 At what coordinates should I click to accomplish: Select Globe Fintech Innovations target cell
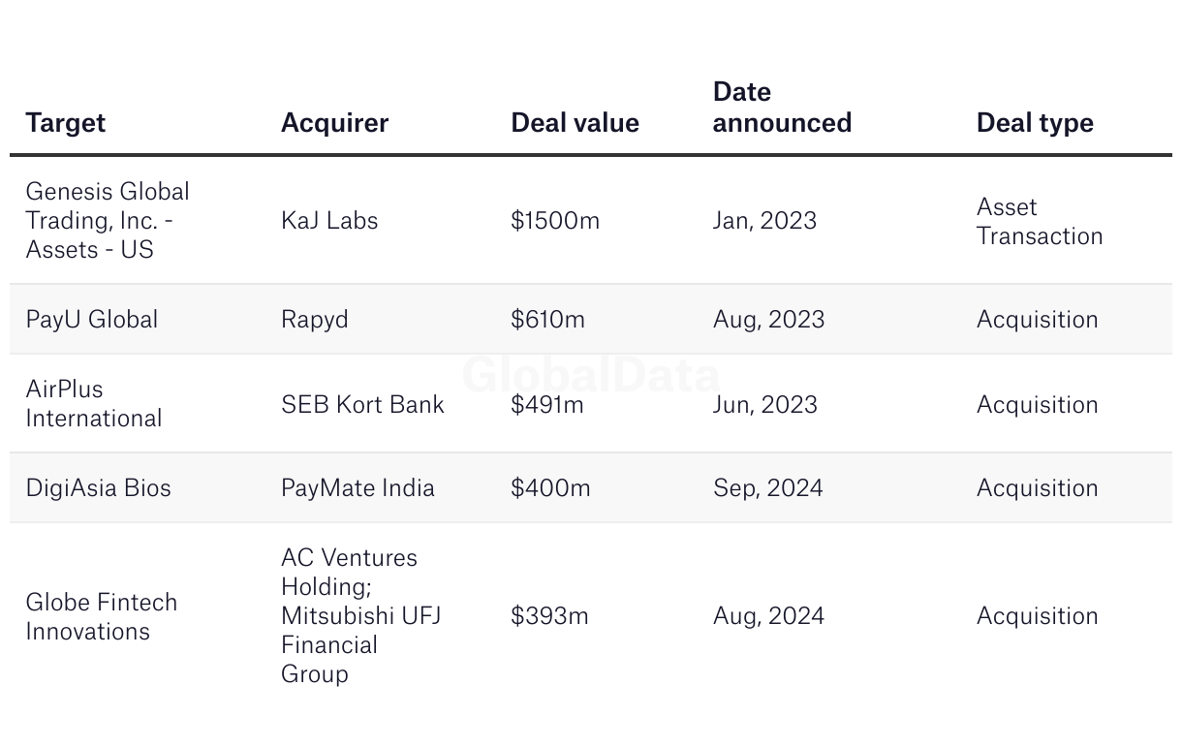point(102,616)
